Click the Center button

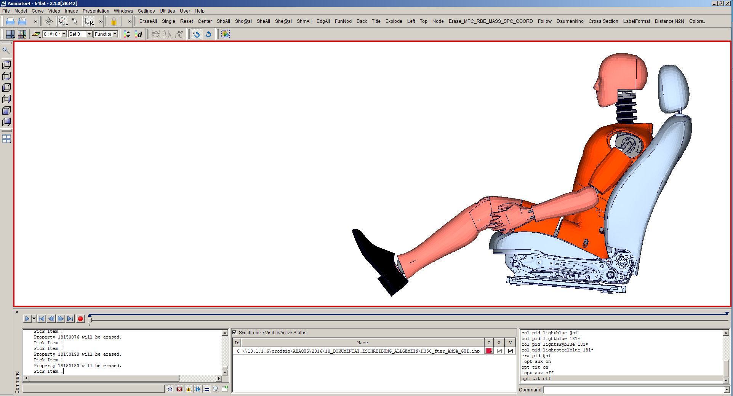click(x=205, y=21)
